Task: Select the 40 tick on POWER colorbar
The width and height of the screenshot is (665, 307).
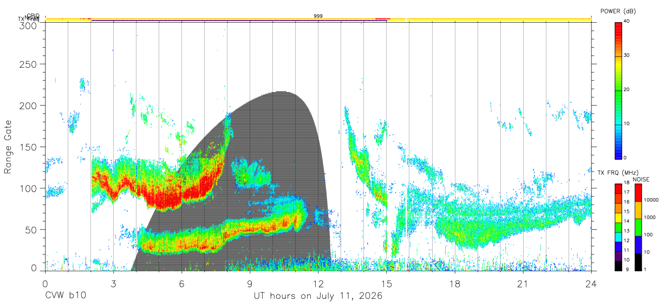Action: pos(627,21)
